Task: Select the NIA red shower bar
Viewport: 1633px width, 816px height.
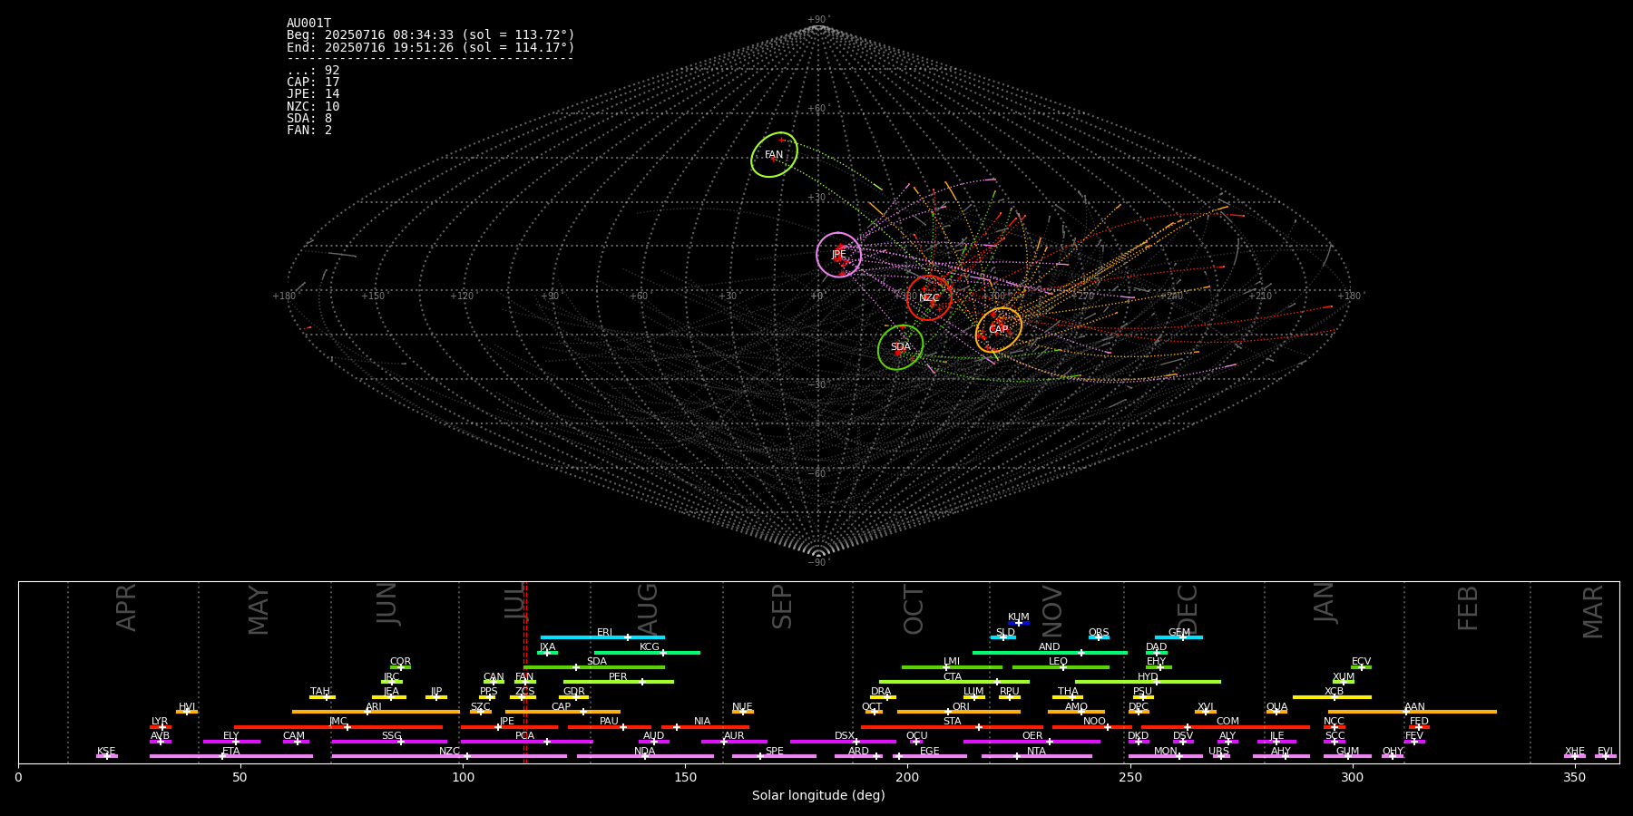Action: [705, 727]
